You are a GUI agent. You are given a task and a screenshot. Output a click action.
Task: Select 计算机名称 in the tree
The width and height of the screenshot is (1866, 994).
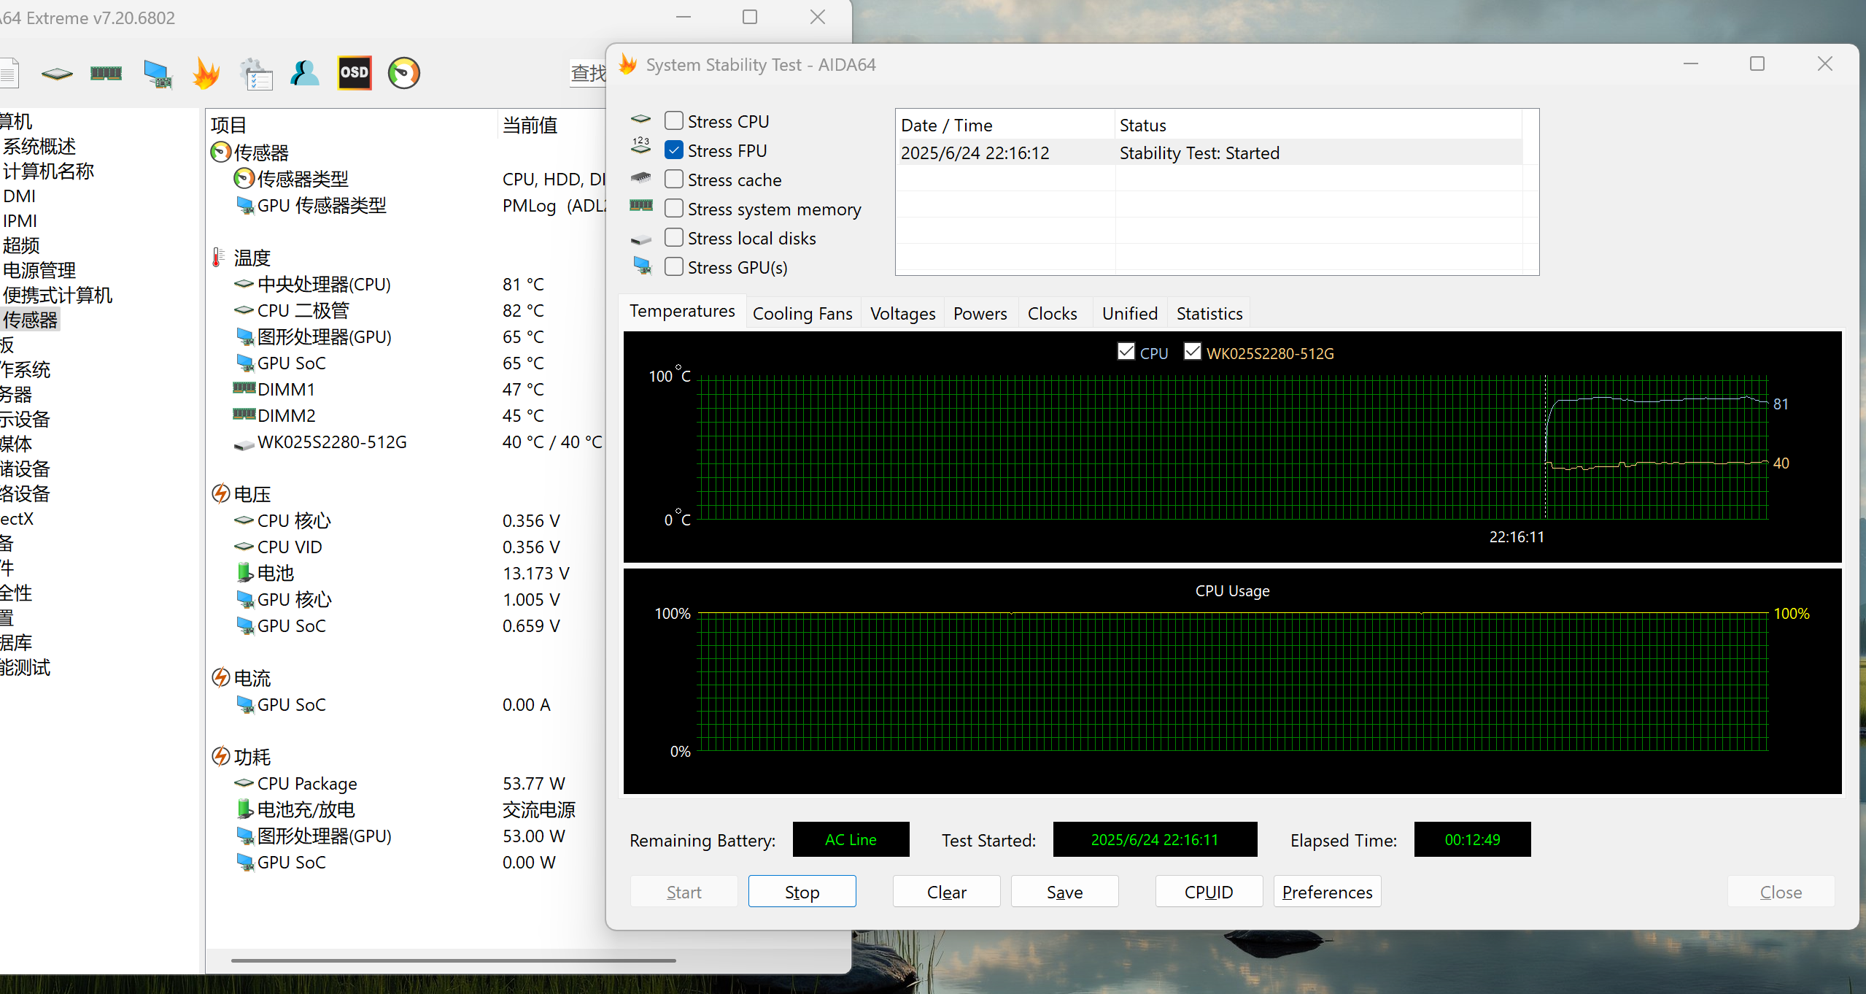[x=49, y=172]
